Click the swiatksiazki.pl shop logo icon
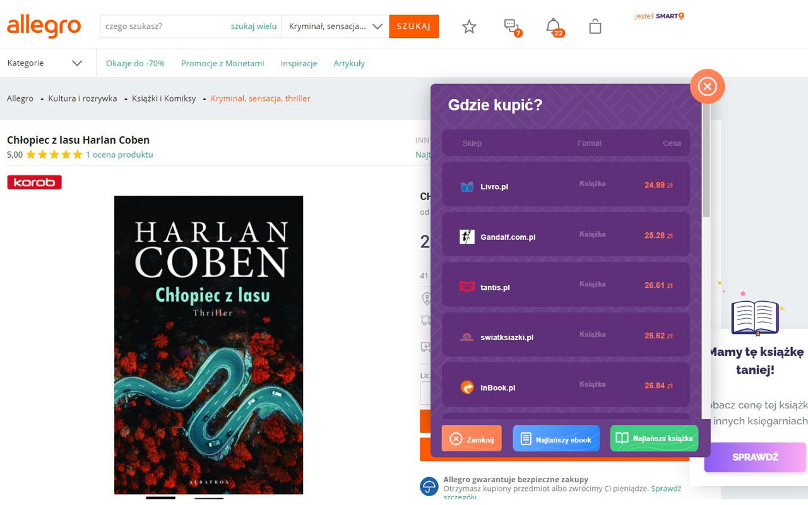Image resolution: width=808 pixels, height=505 pixels. (x=467, y=337)
